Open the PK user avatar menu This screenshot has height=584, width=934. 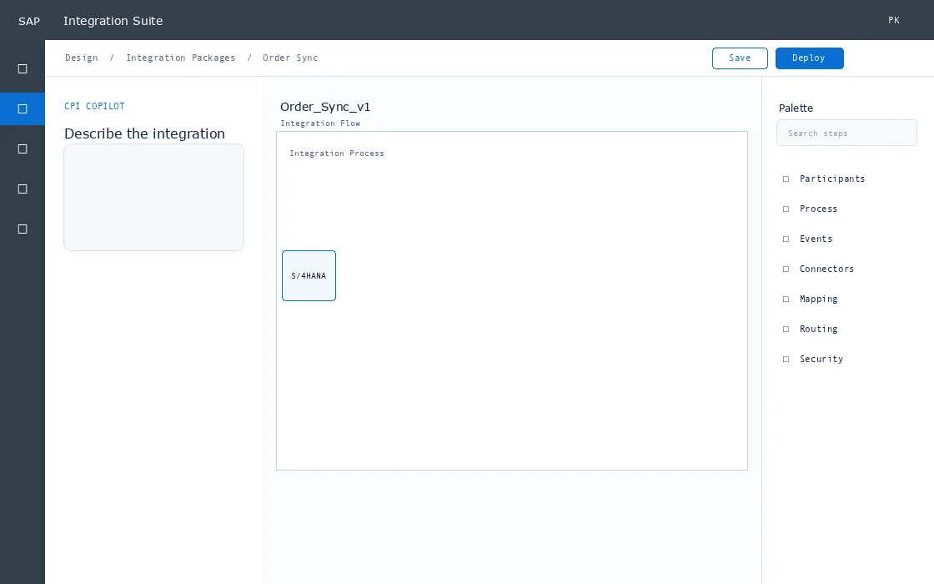pos(893,20)
